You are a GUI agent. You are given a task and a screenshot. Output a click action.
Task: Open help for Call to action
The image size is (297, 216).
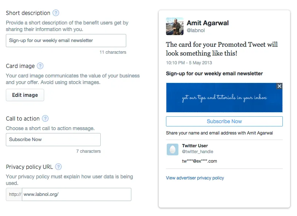45,118
